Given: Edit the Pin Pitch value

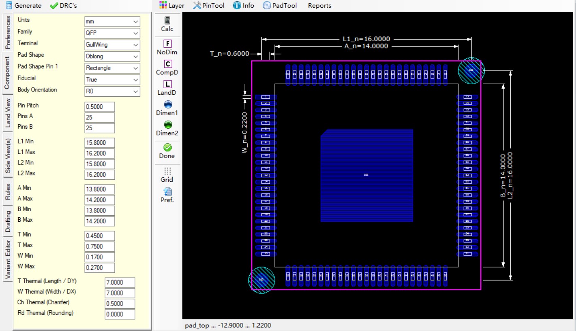Looking at the screenshot, I should click(x=100, y=106).
